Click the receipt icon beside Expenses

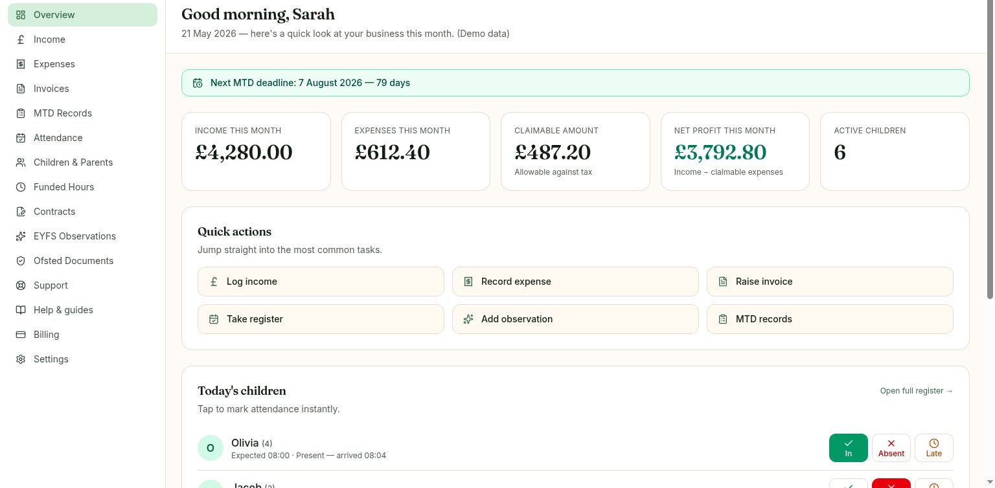[x=21, y=64]
